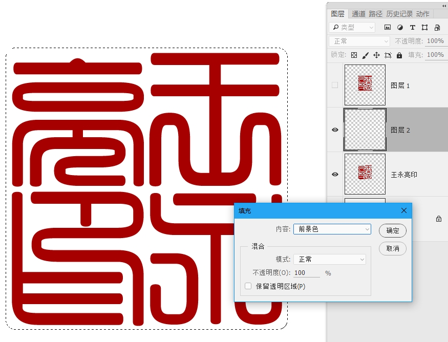
Task: Enable lock transparent pixels in Layers panel
Action: pyautogui.click(x=354, y=55)
